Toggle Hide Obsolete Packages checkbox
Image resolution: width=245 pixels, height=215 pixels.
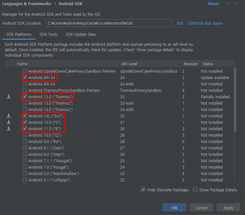(143, 189)
